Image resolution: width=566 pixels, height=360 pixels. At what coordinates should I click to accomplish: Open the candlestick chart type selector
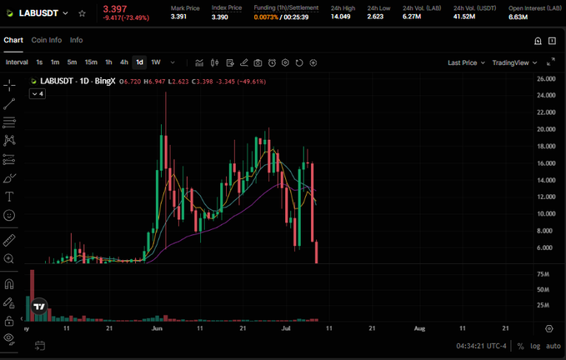pos(214,62)
